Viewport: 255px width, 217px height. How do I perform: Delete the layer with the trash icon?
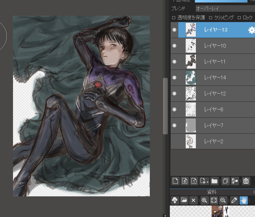(x=246, y=181)
